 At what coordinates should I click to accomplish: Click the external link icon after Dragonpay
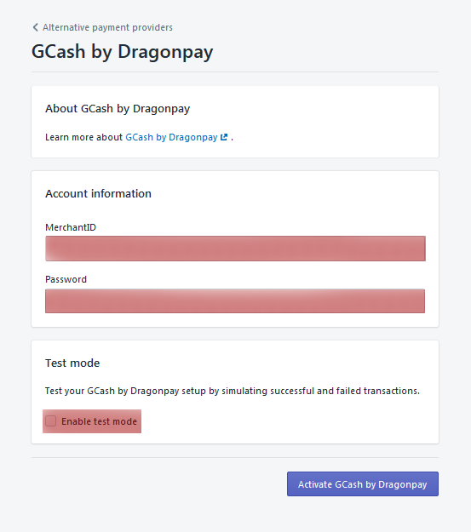click(224, 137)
